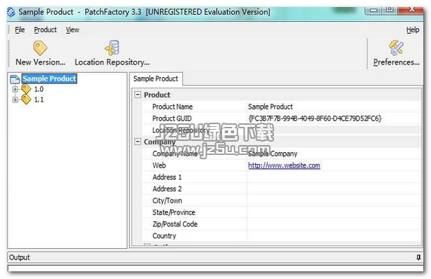Click the Company group header text
Viewport: 431px width, 279px height.
[x=160, y=142]
